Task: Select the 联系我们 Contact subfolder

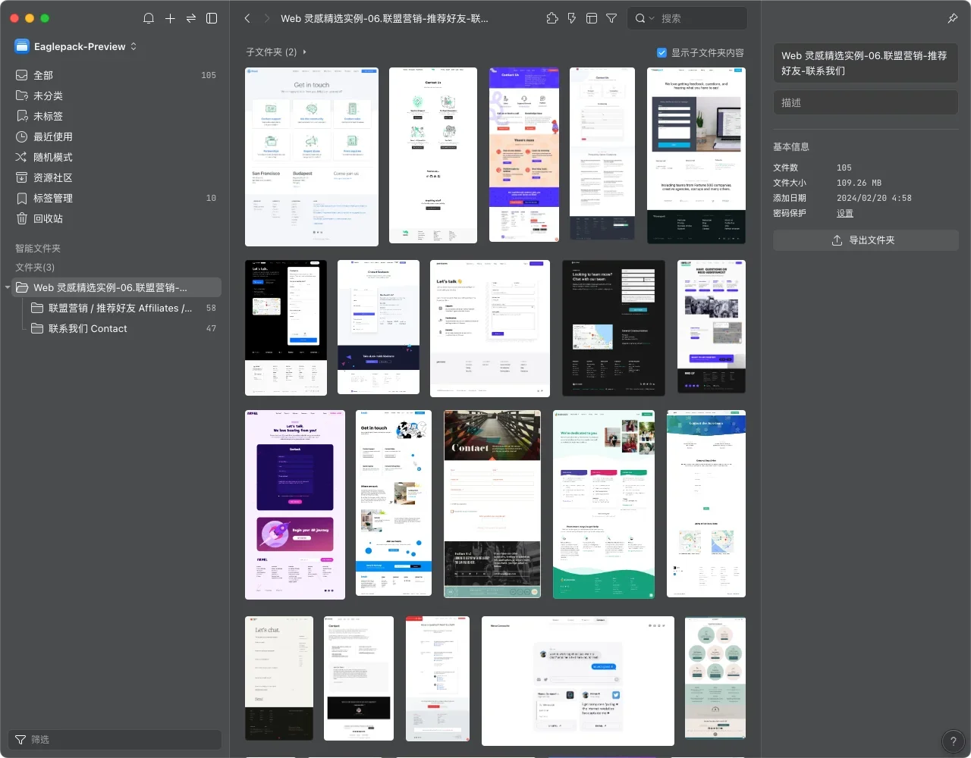Action: coord(88,328)
